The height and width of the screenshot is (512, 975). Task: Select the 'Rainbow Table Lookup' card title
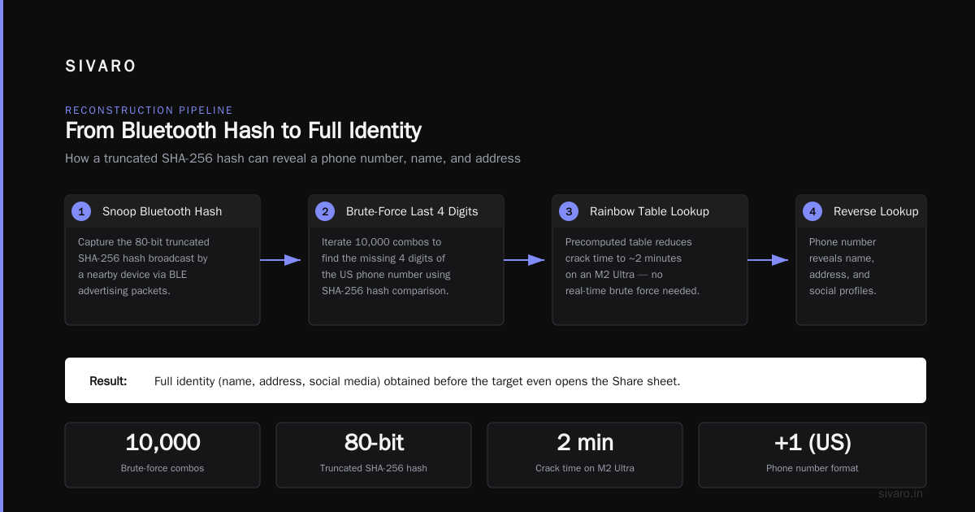click(649, 211)
